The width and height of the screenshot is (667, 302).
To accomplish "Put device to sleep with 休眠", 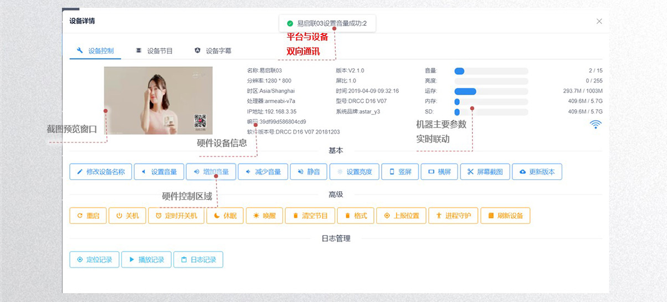I will 225,216.
